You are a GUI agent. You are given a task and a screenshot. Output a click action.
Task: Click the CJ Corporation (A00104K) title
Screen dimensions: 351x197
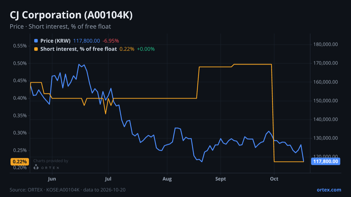[x=71, y=15]
